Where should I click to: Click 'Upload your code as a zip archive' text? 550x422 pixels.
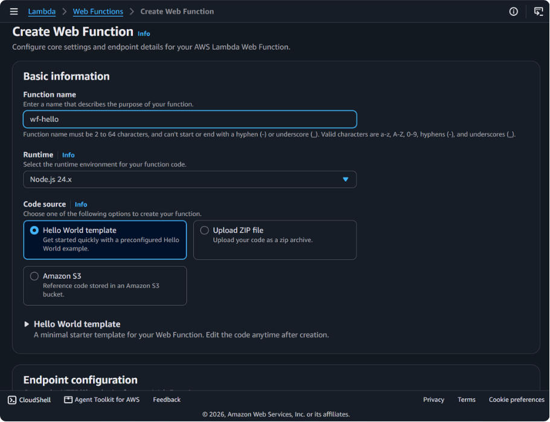263,240
